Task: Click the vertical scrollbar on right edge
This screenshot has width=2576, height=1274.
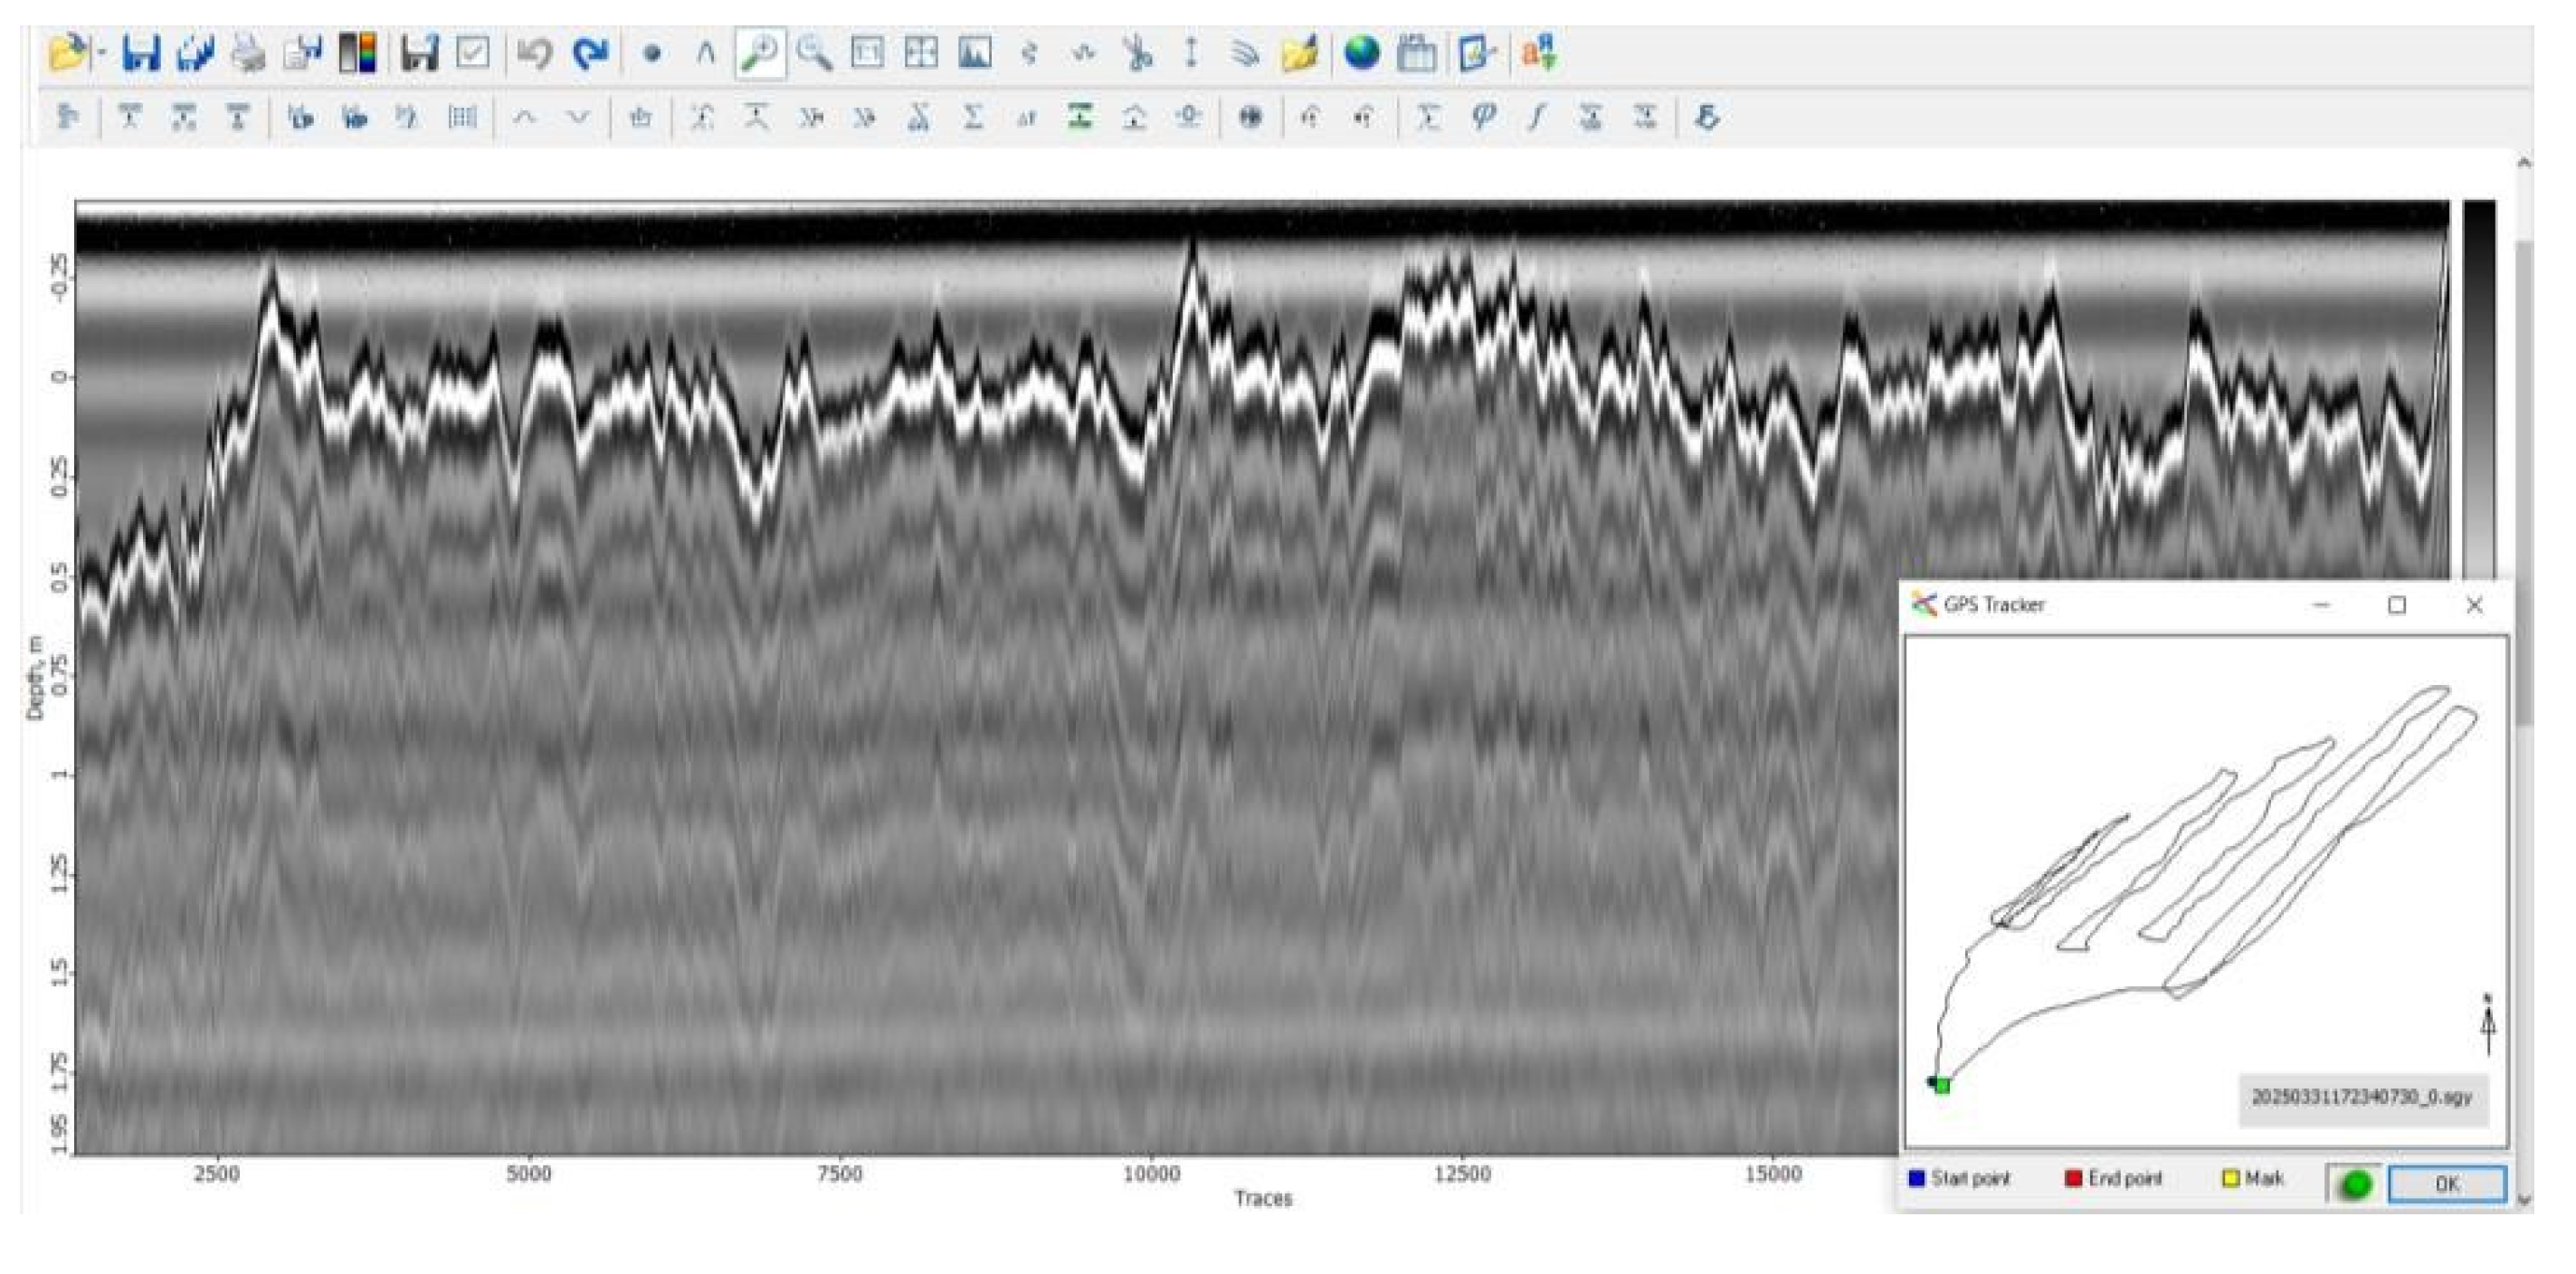Action: click(2524, 480)
